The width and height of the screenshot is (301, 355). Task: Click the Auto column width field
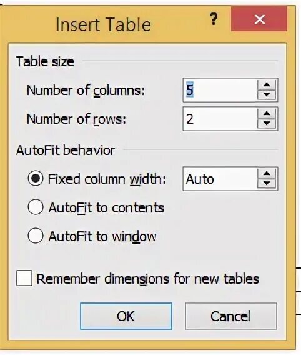220,179
